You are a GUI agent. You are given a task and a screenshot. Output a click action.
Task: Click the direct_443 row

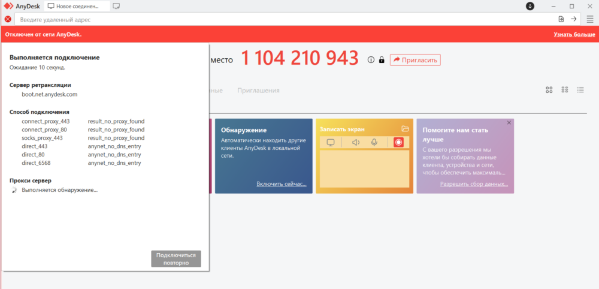click(x=81, y=146)
